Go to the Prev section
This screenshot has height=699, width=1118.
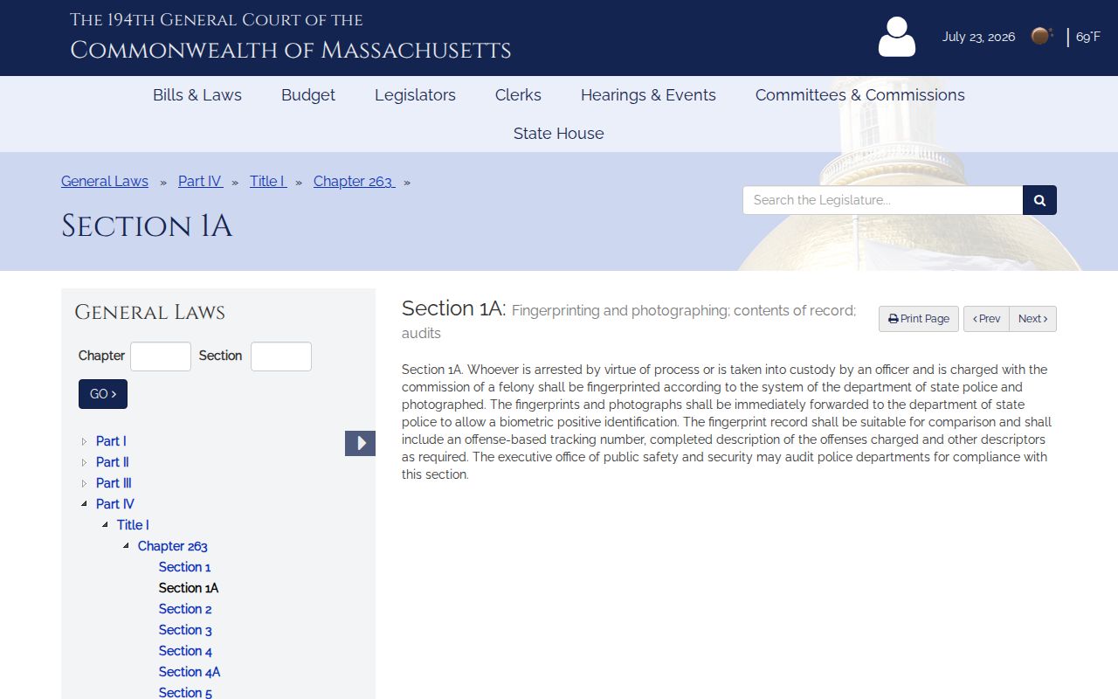(x=986, y=319)
